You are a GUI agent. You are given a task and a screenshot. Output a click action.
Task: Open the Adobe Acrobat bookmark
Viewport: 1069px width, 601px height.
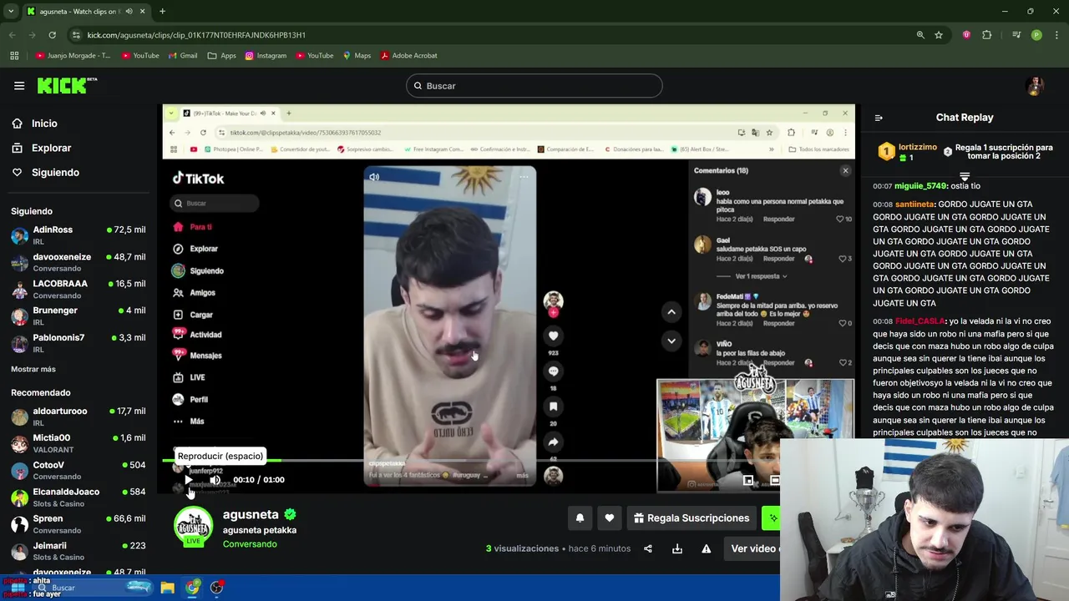pyautogui.click(x=409, y=56)
